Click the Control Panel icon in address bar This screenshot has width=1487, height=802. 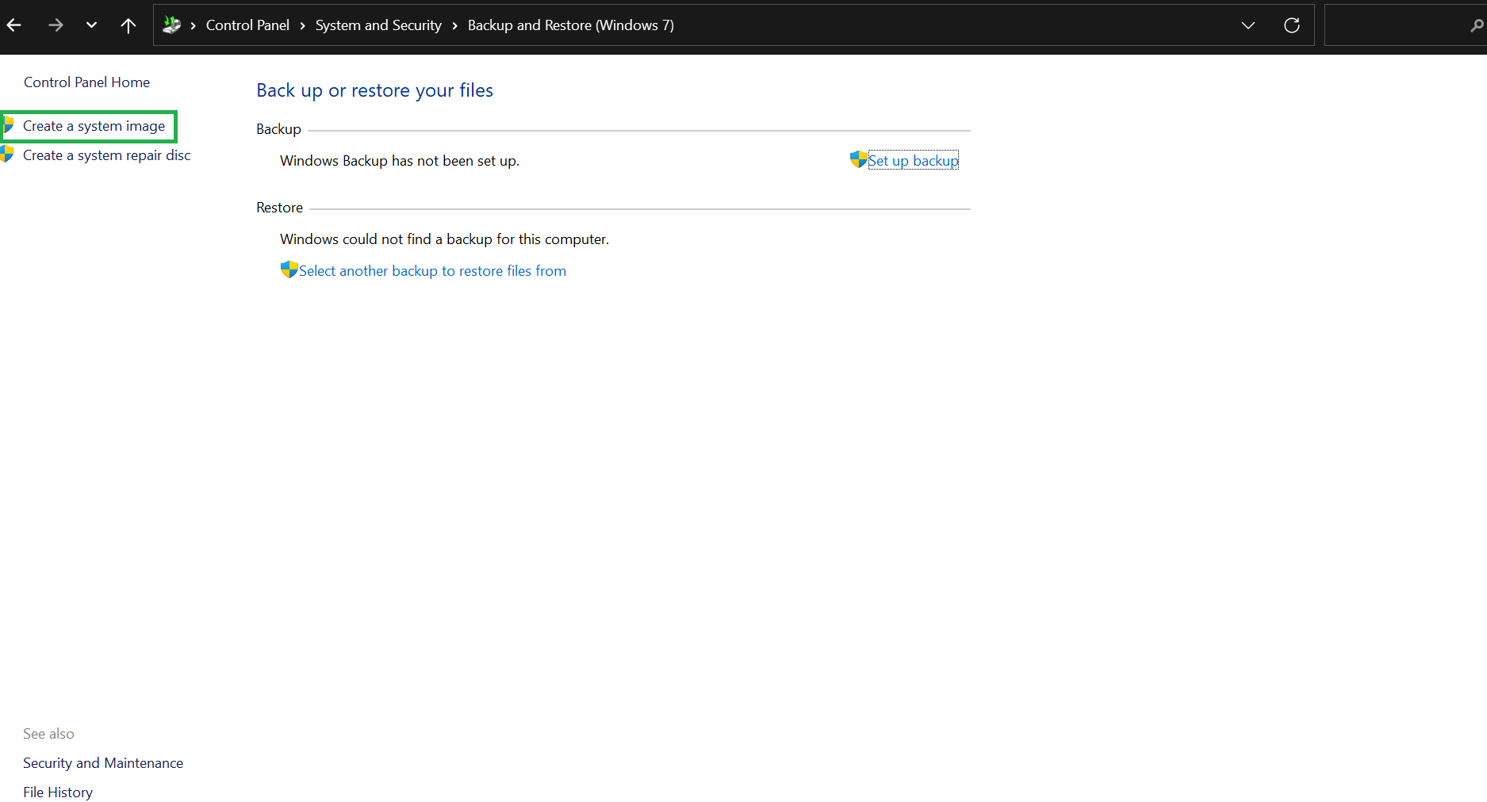click(171, 25)
